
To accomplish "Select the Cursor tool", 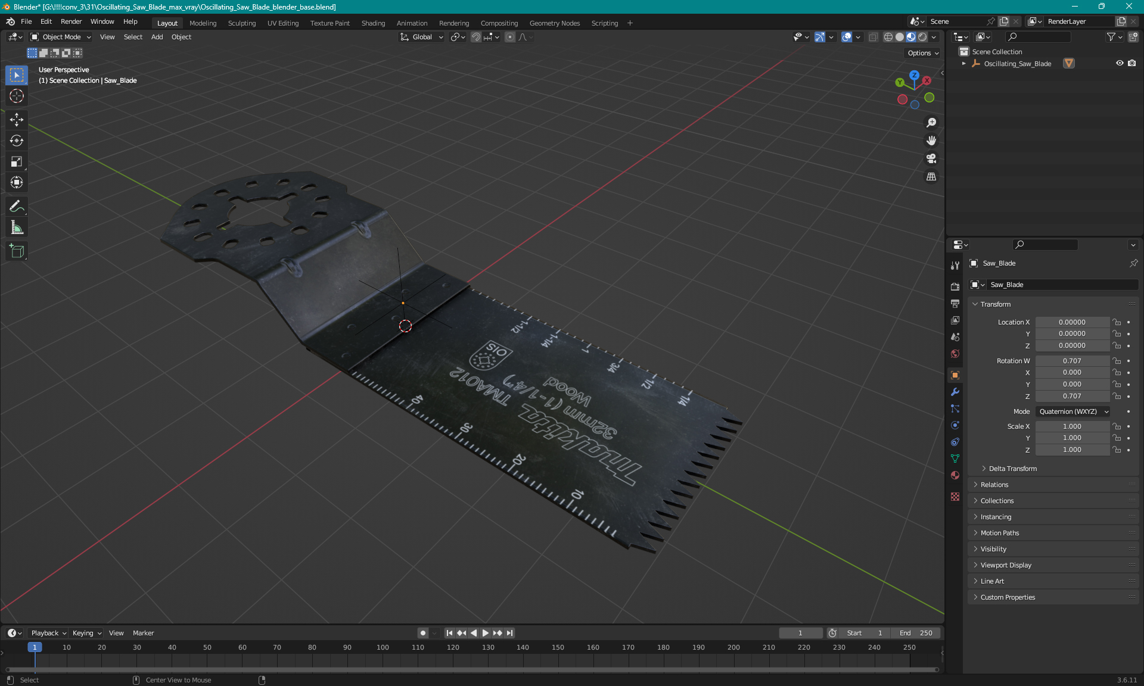I will (x=17, y=96).
